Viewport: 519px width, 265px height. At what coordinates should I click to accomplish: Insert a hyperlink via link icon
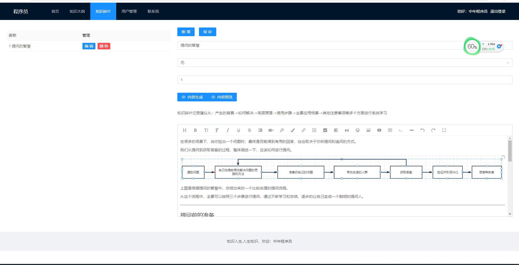[304, 130]
